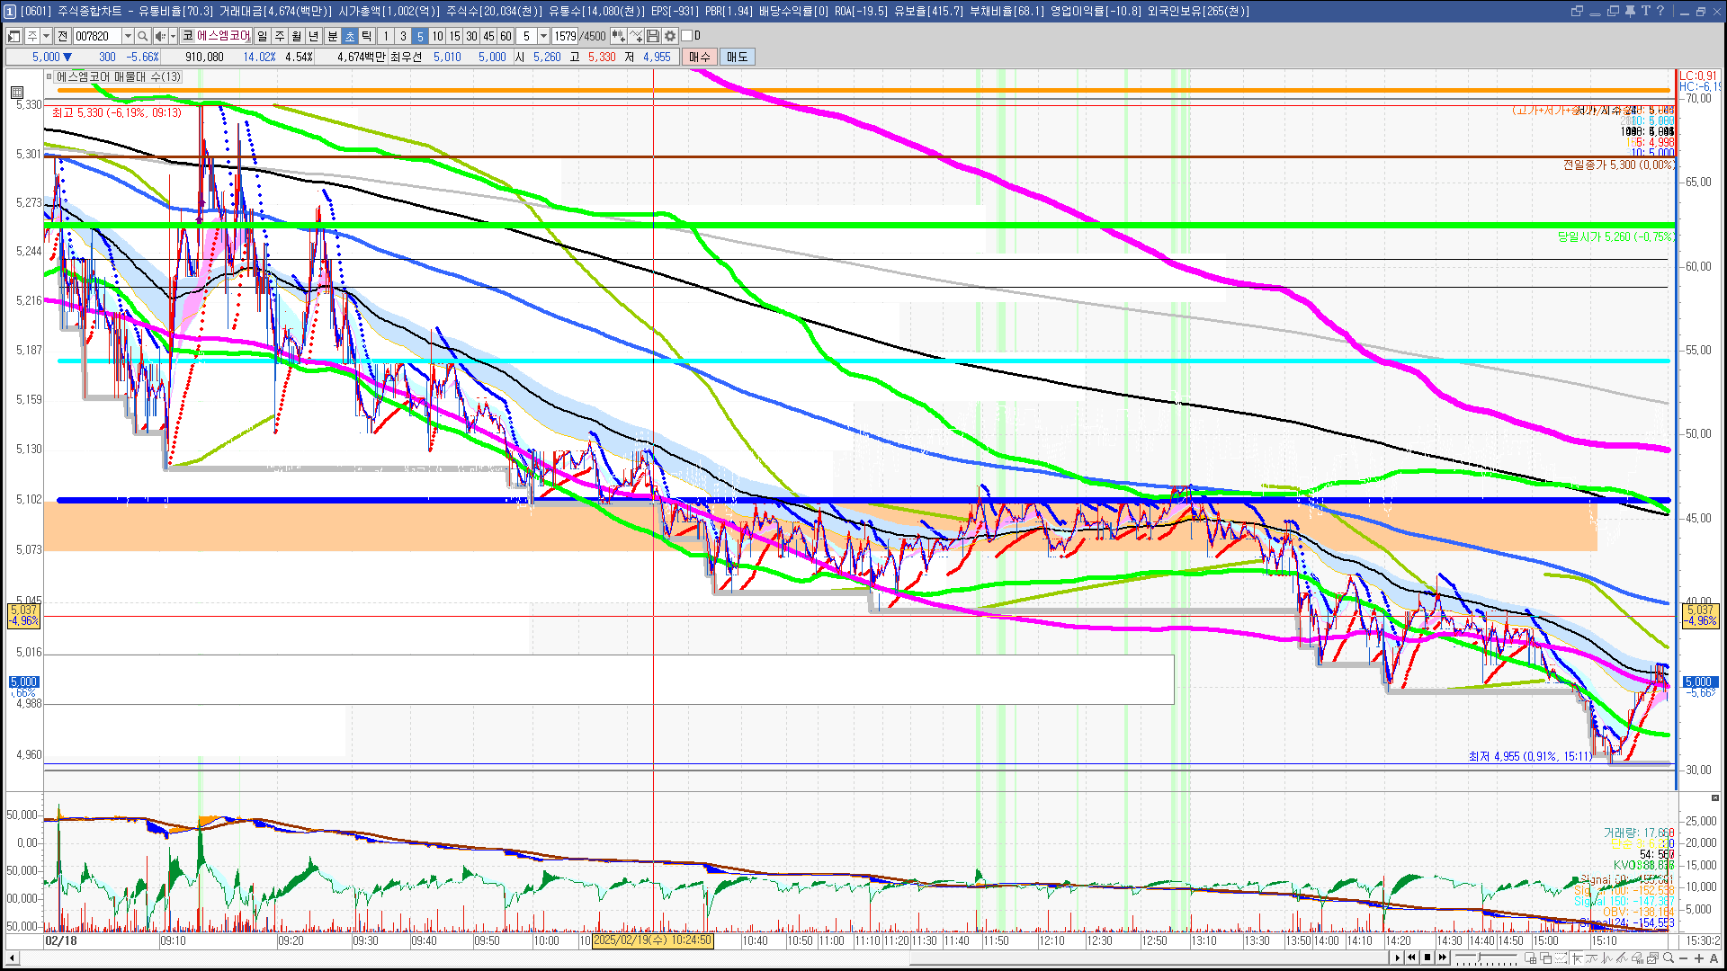
Task: Toggle the 초 (seconds) period button
Action: [350, 36]
